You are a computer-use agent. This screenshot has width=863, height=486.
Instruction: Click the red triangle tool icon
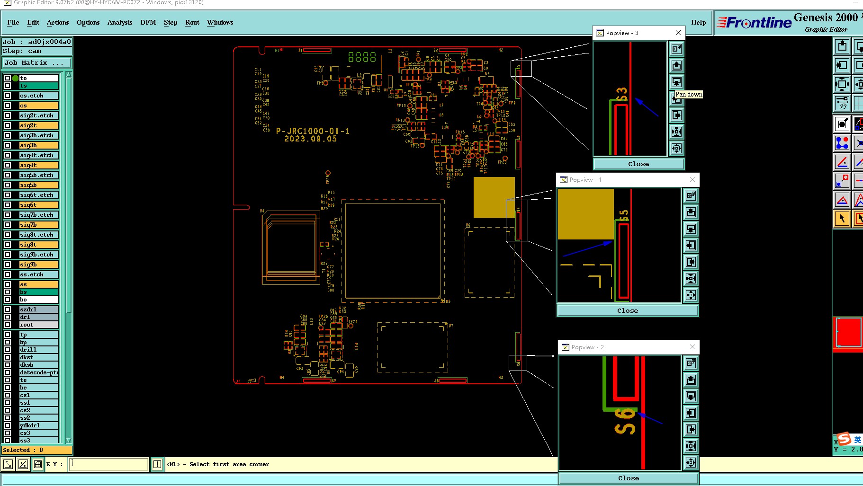[x=842, y=199]
